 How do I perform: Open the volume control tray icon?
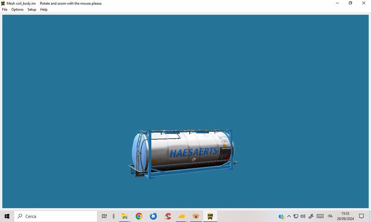pyautogui.click(x=303, y=216)
